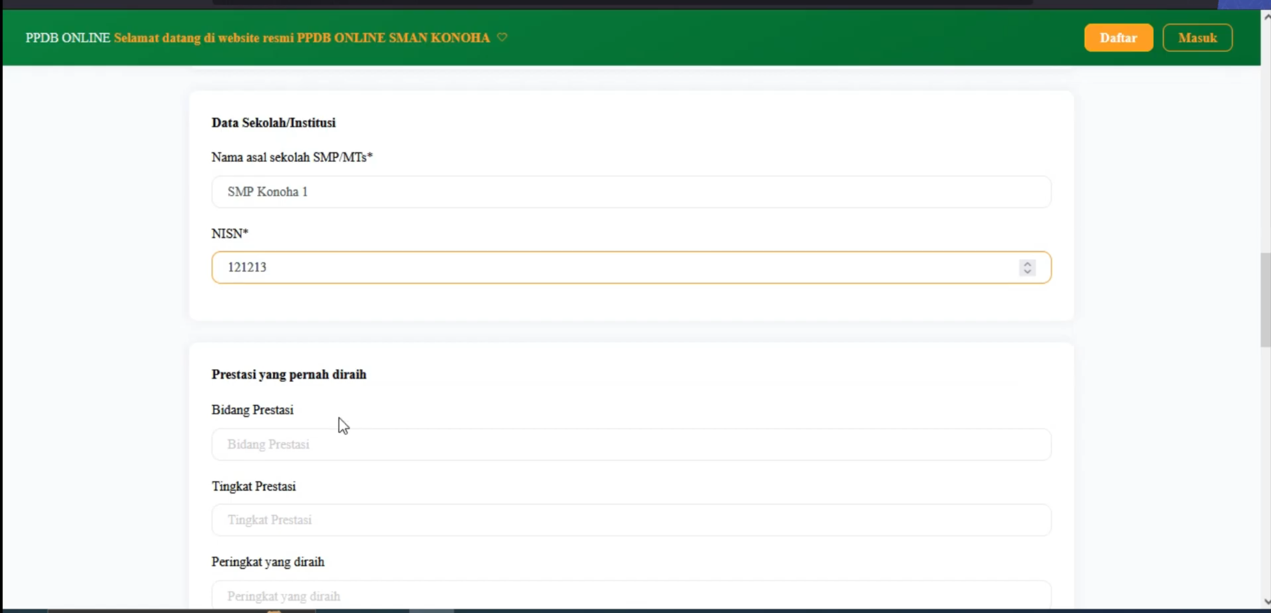The height and width of the screenshot is (613, 1271).
Task: Click the Peringkat yang diraih label
Action: 268,562
